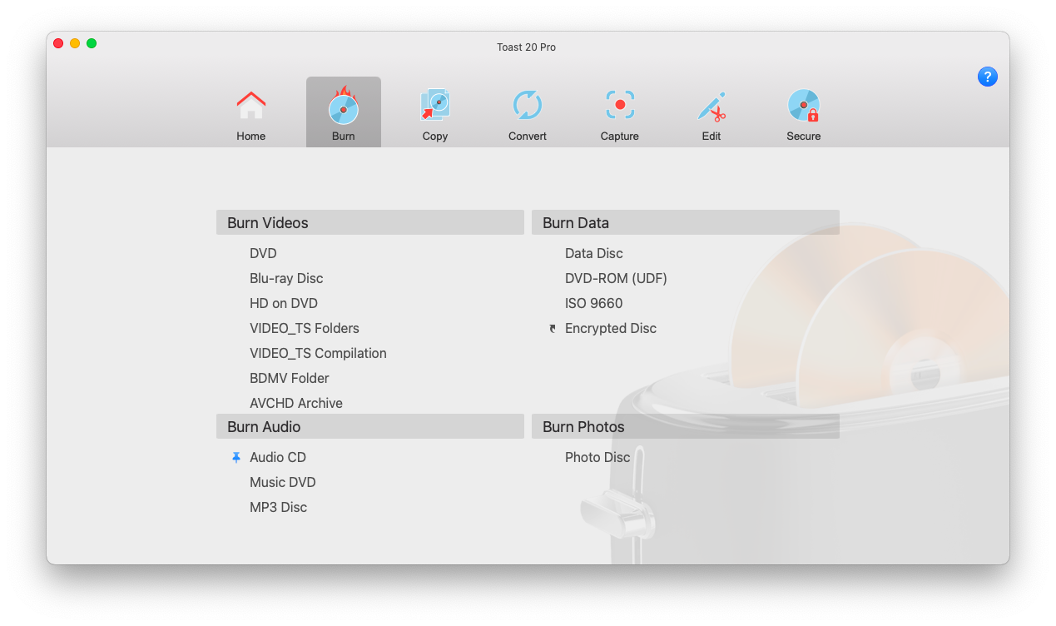Viewport: 1056px width, 626px height.
Task: Select DVD-ROM (UDF) option
Action: [616, 278]
